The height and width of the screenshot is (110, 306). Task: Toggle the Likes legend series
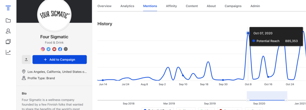tap(206, 109)
